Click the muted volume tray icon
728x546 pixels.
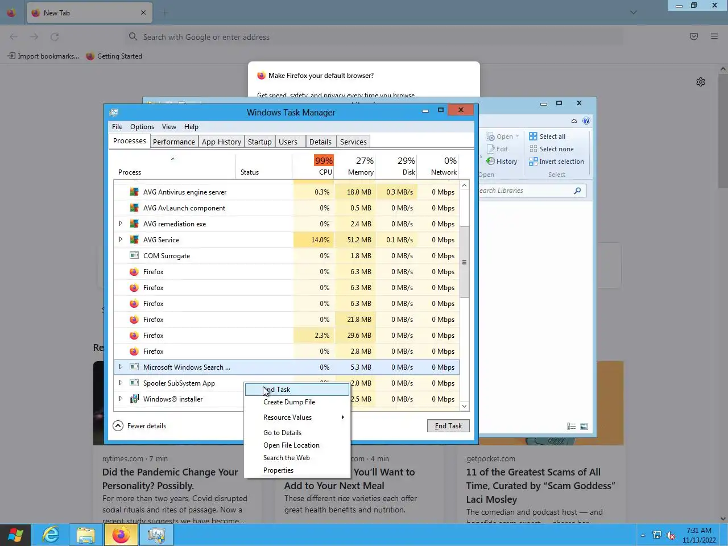coord(671,535)
